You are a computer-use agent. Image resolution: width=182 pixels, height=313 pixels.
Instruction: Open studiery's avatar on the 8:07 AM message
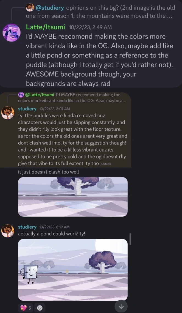tap(8, 113)
